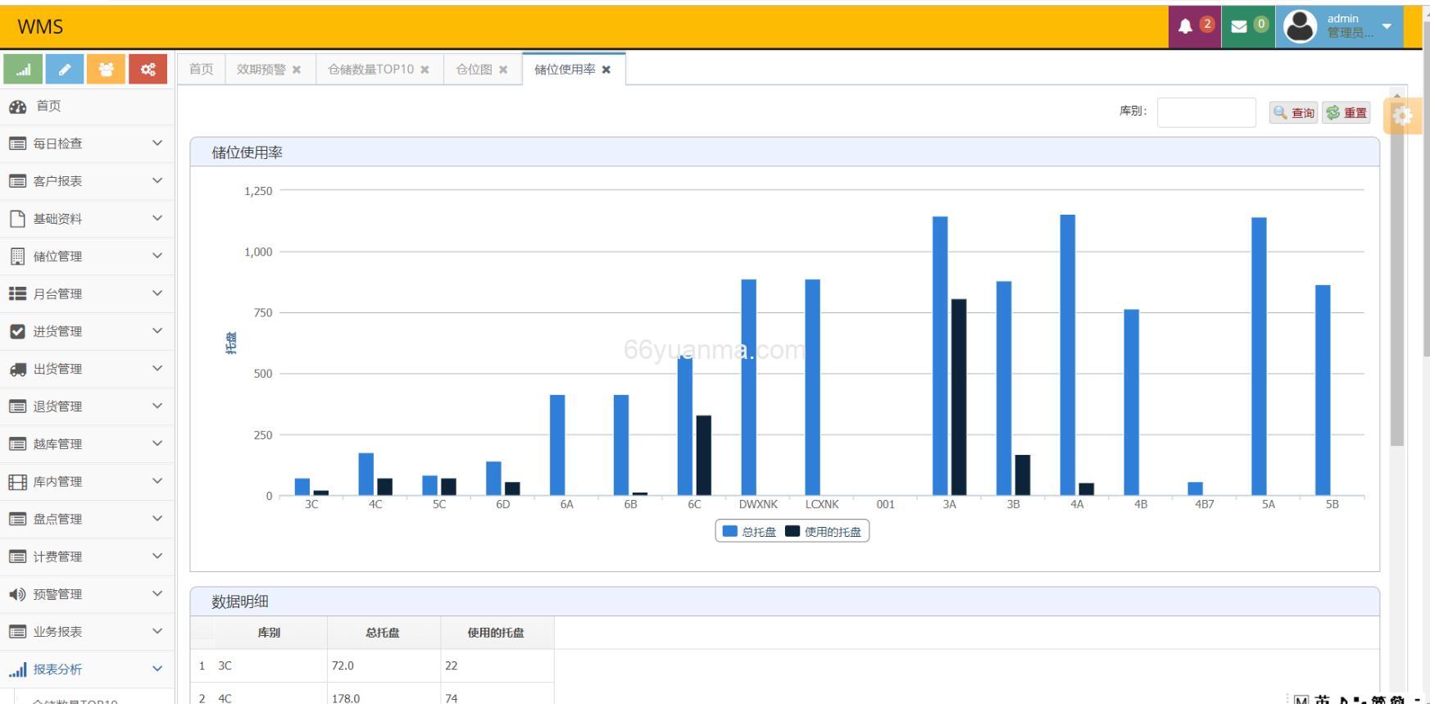1430x704 pixels.
Task: Focus the 库别 input field
Action: point(1205,112)
